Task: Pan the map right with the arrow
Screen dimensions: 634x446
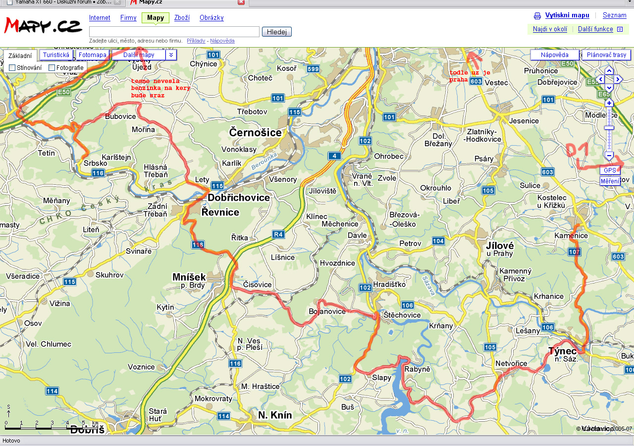Action: [x=618, y=79]
